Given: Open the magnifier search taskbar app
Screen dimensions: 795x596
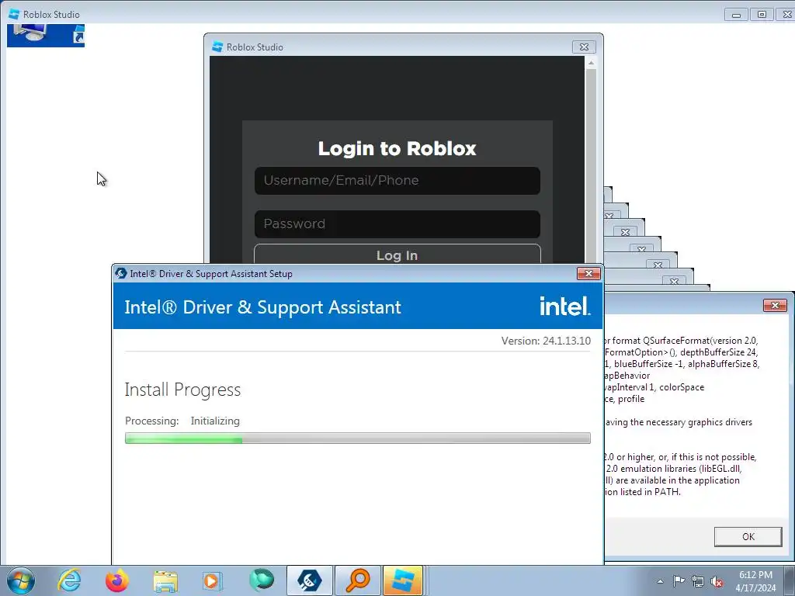Looking at the screenshot, I should point(357,580).
